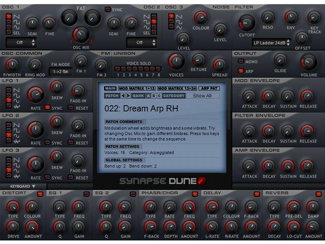Solo unison voice 1

117,69
